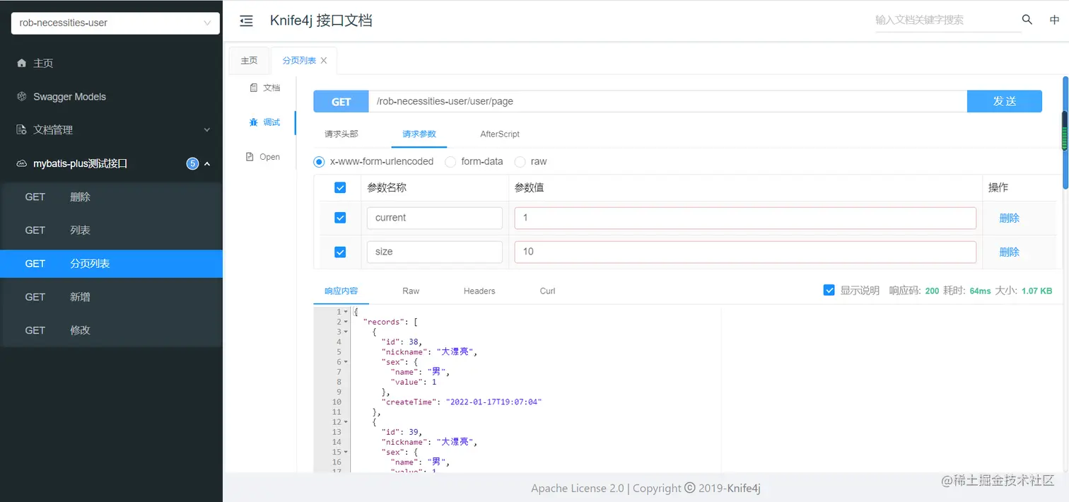Toggle the 显示说明 checkbox

click(829, 290)
